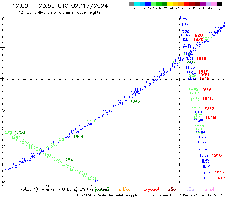Click the wave height value "12.59"
Screen dimensions: 226x198
tap(199, 126)
